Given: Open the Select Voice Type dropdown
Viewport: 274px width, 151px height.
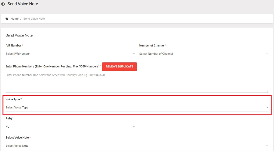Looking at the screenshot, I should point(137,108).
